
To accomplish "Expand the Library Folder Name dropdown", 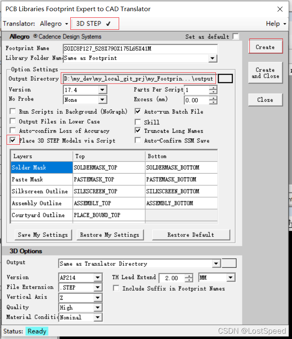I will 213,58.
